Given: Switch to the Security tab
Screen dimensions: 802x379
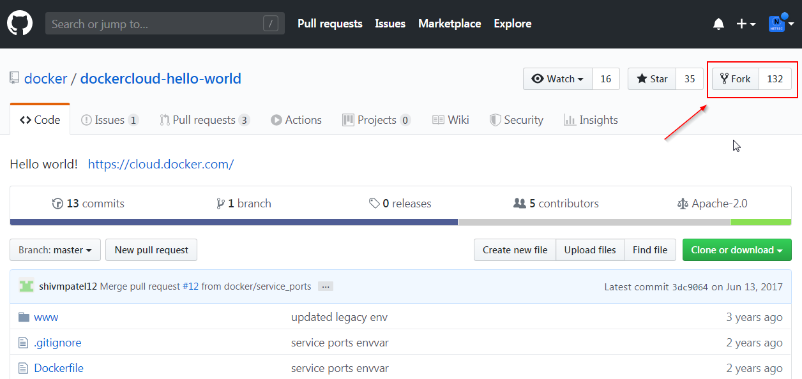Looking at the screenshot, I should [517, 120].
